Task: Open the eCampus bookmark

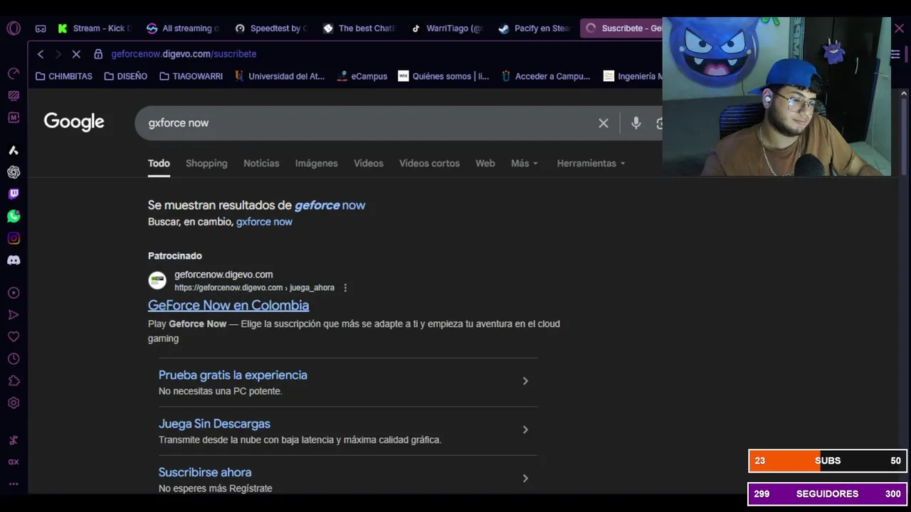Action: (362, 76)
